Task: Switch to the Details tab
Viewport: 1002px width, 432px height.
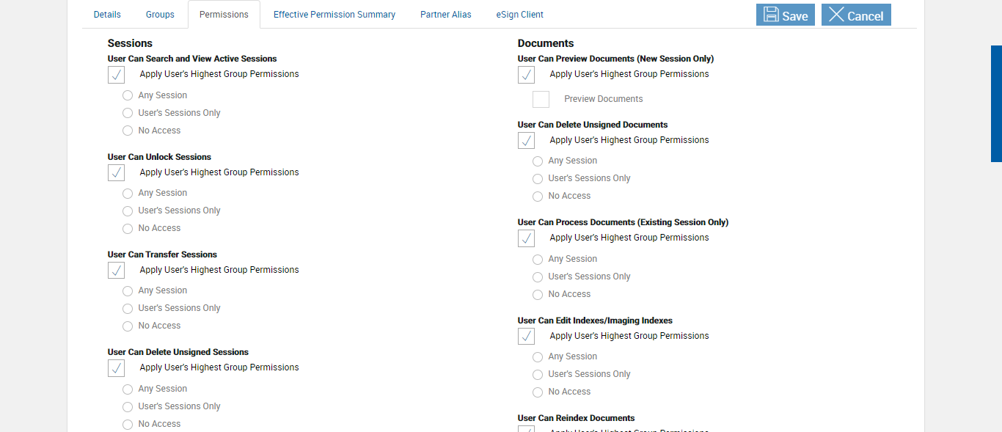Action: (107, 15)
